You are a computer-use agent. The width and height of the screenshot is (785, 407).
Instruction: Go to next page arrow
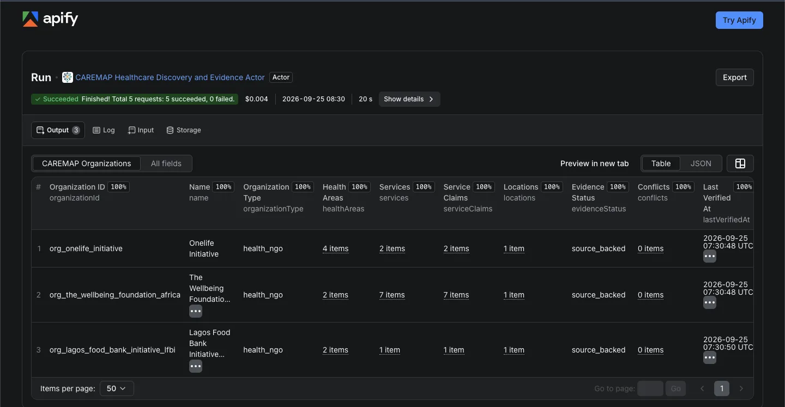pyautogui.click(x=741, y=388)
